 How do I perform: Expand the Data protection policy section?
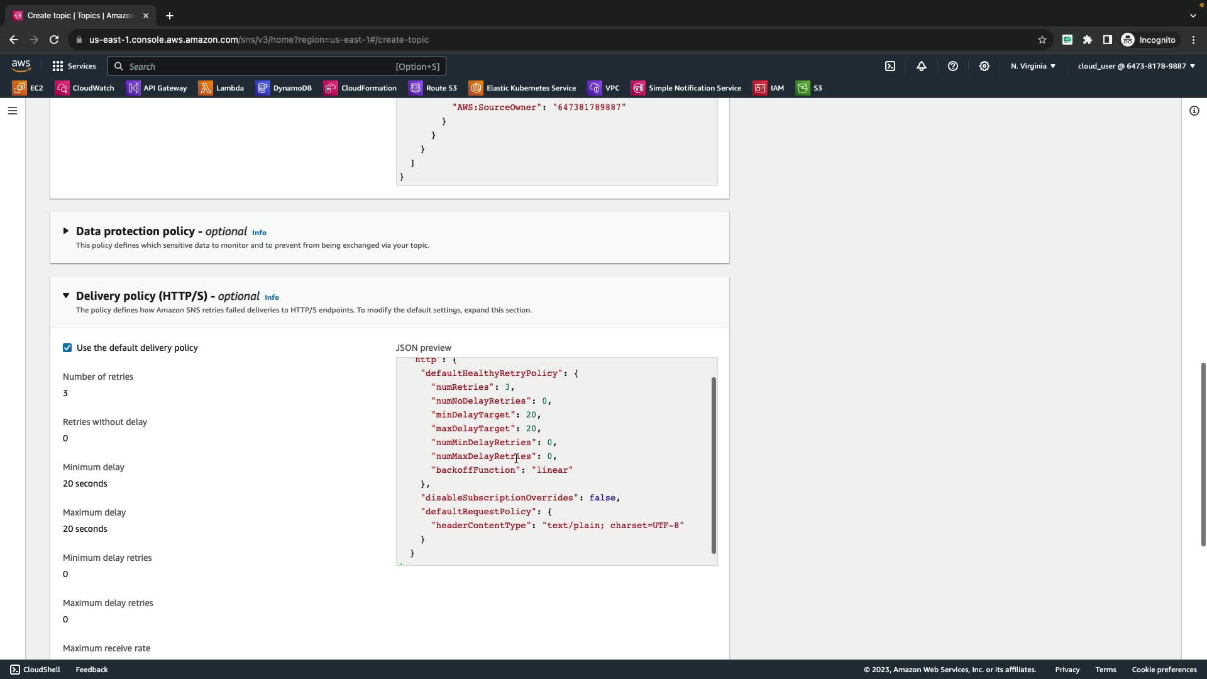66,231
